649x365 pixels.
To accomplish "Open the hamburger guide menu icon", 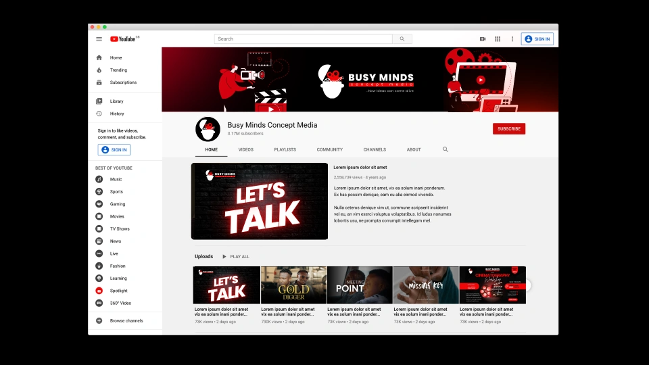I will click(x=99, y=39).
